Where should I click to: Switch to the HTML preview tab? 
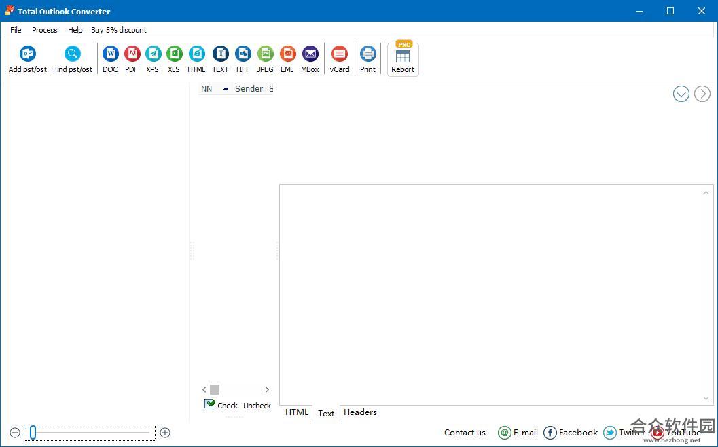297,412
